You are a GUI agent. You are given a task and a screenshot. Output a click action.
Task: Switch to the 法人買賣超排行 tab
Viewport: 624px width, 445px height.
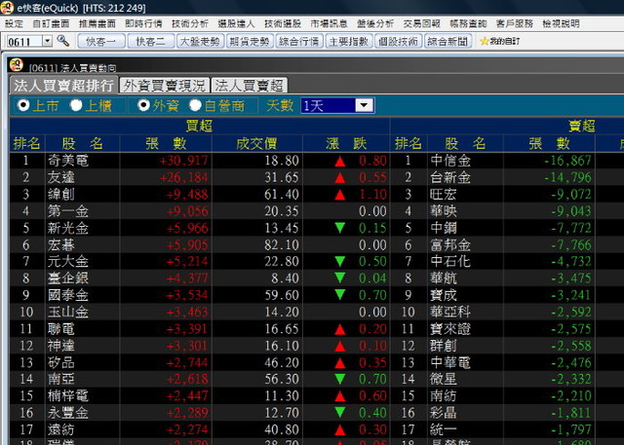coord(63,86)
